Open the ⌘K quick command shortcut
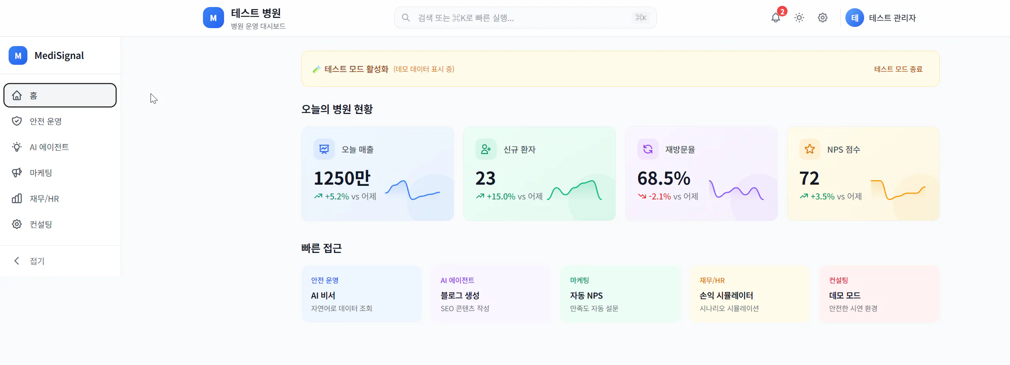The width and height of the screenshot is (1010, 365). [x=640, y=17]
